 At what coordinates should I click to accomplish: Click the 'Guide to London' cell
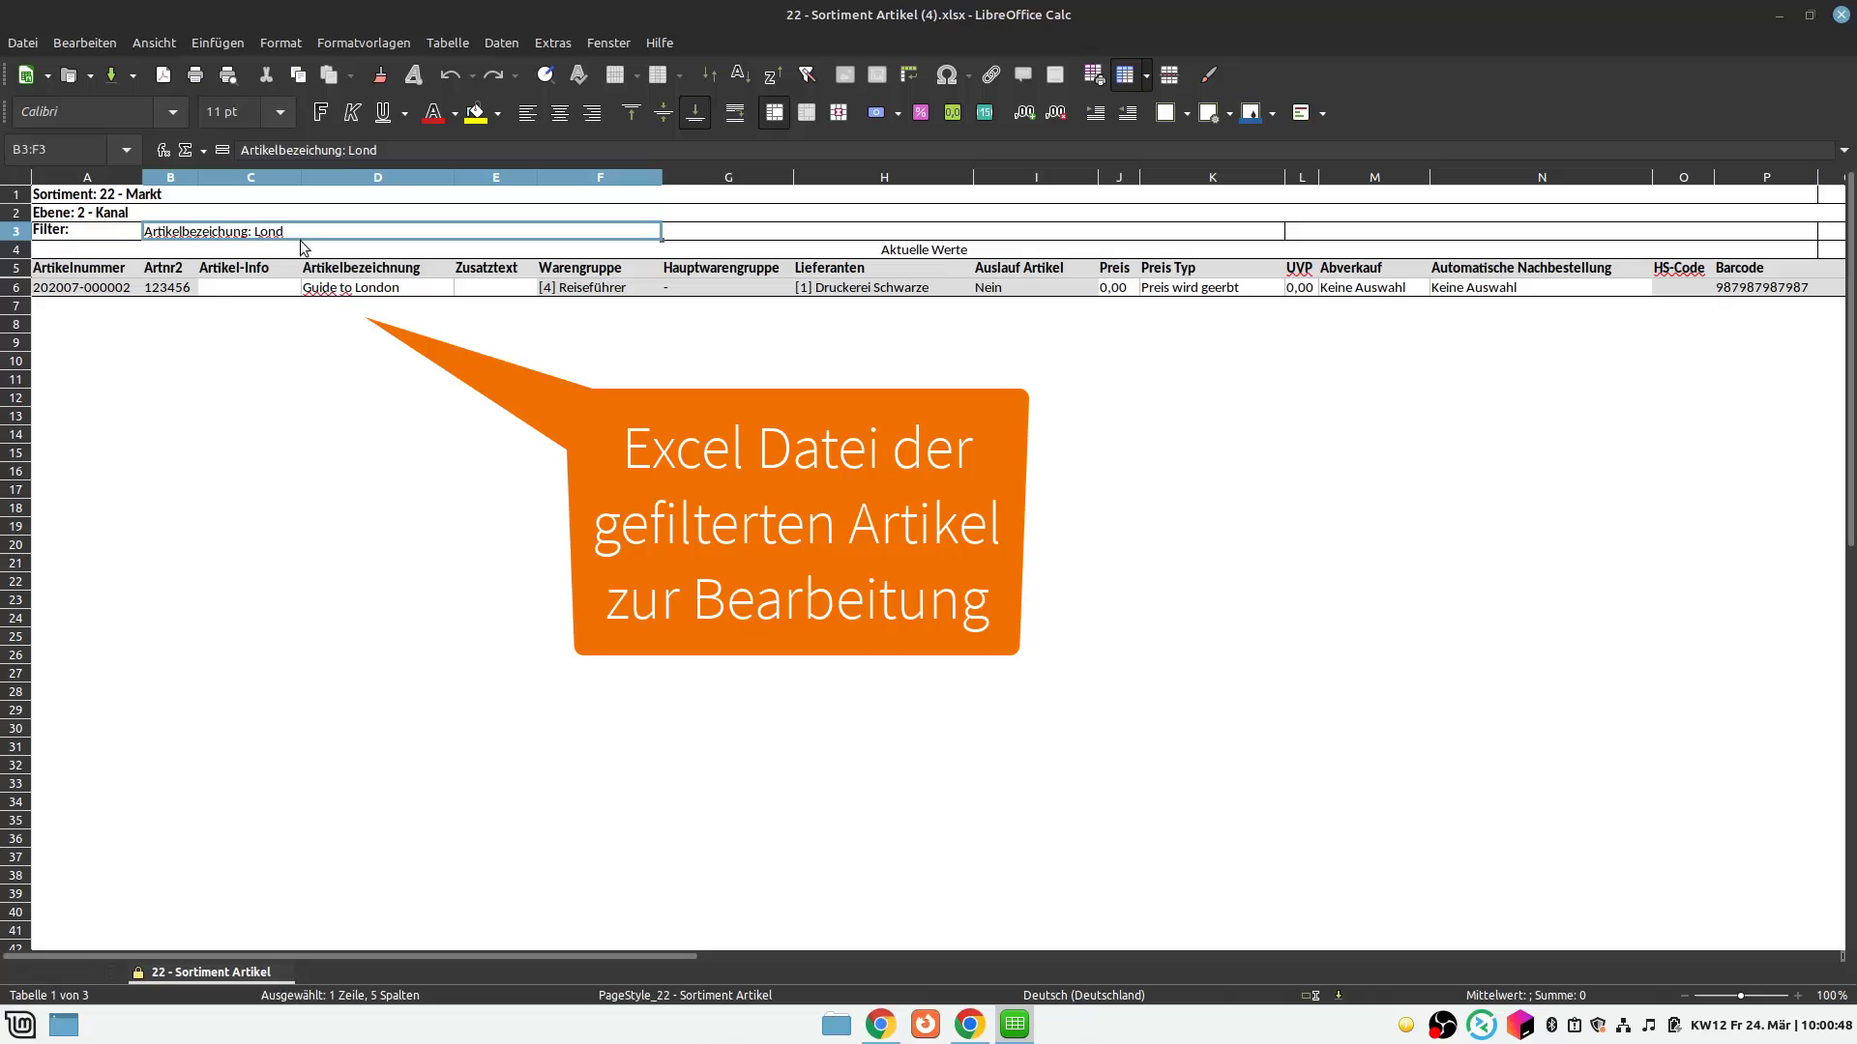377,287
